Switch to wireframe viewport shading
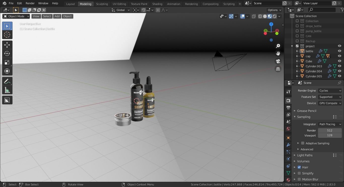344x187 pixels. pos(260,16)
